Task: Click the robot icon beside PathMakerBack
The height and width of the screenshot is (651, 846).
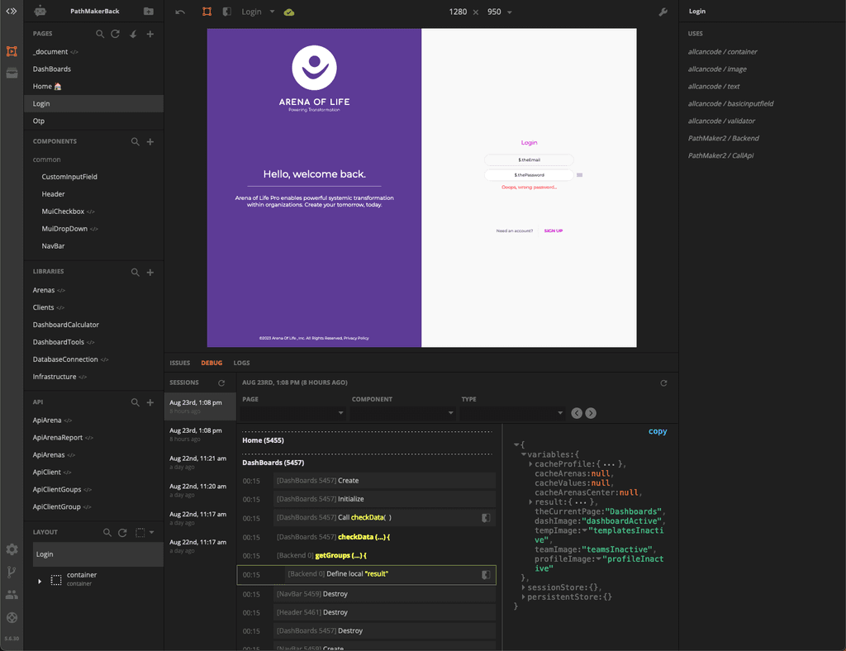Action: click(x=40, y=11)
